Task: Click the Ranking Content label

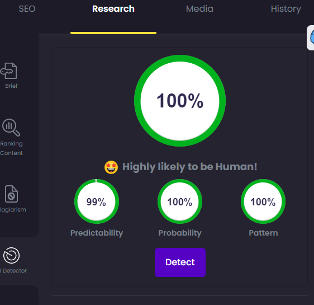Action: [x=11, y=148]
